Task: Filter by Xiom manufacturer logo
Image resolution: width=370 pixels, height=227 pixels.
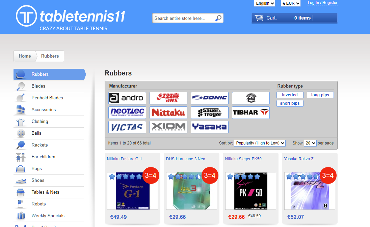Action: point(168,127)
